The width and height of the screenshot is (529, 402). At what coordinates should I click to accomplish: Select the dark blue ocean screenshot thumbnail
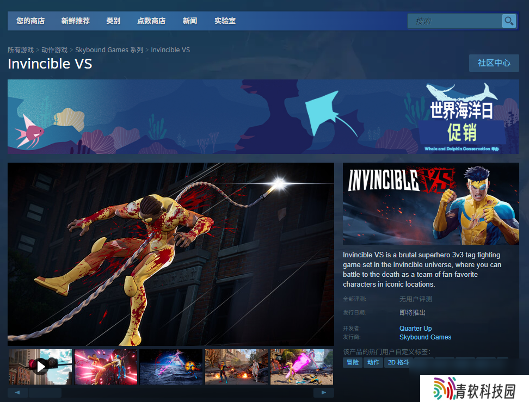coord(171,367)
